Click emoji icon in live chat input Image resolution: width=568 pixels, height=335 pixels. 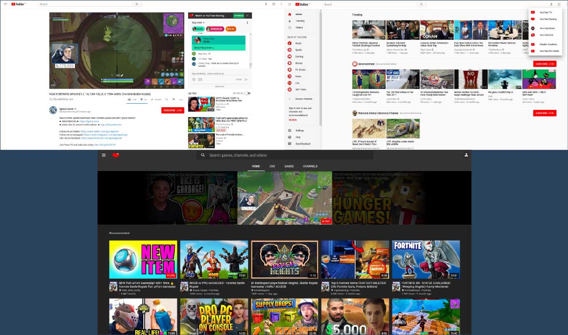point(194,79)
